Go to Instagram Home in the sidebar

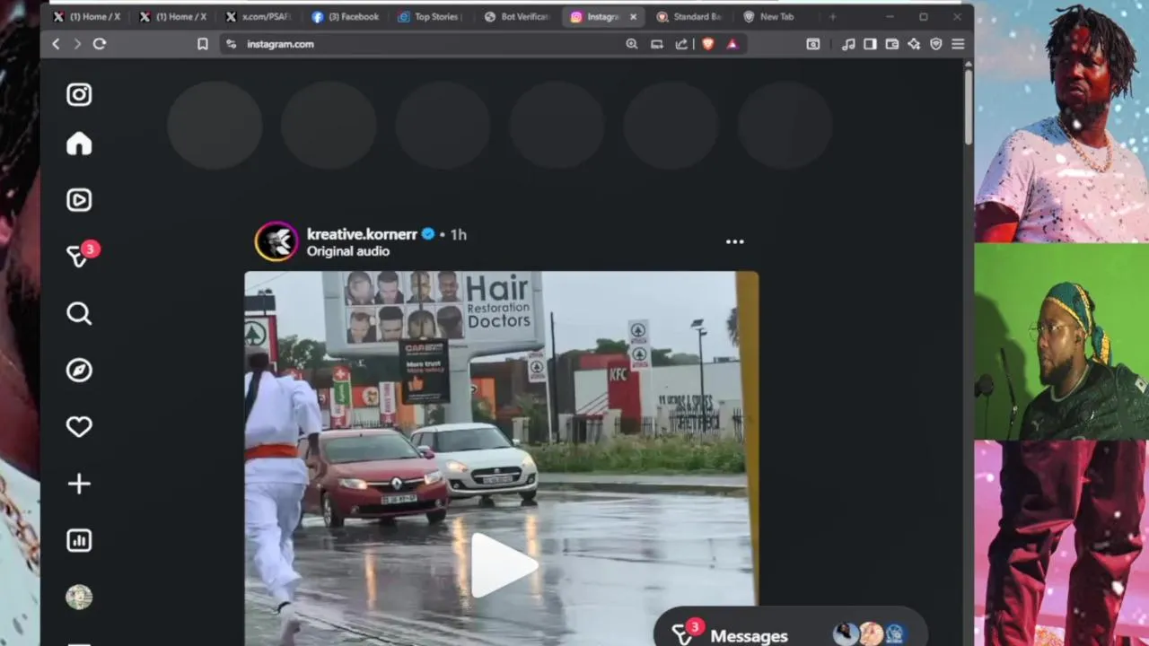(79, 144)
